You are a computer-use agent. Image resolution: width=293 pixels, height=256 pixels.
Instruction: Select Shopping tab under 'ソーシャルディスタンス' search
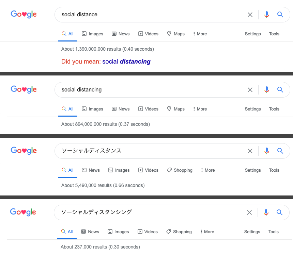[180, 170]
